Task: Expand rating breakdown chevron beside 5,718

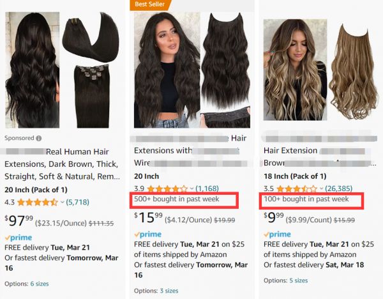Action: pos(63,203)
